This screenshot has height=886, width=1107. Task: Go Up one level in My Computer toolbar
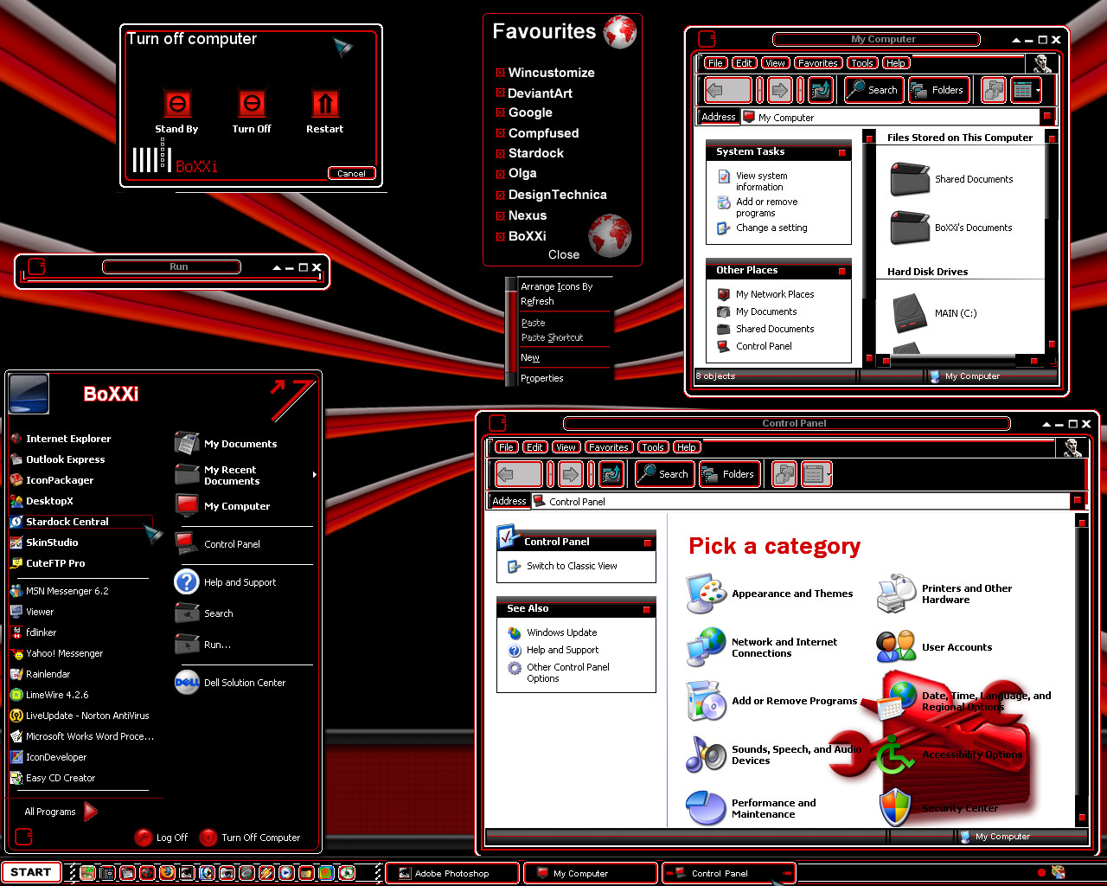click(820, 90)
